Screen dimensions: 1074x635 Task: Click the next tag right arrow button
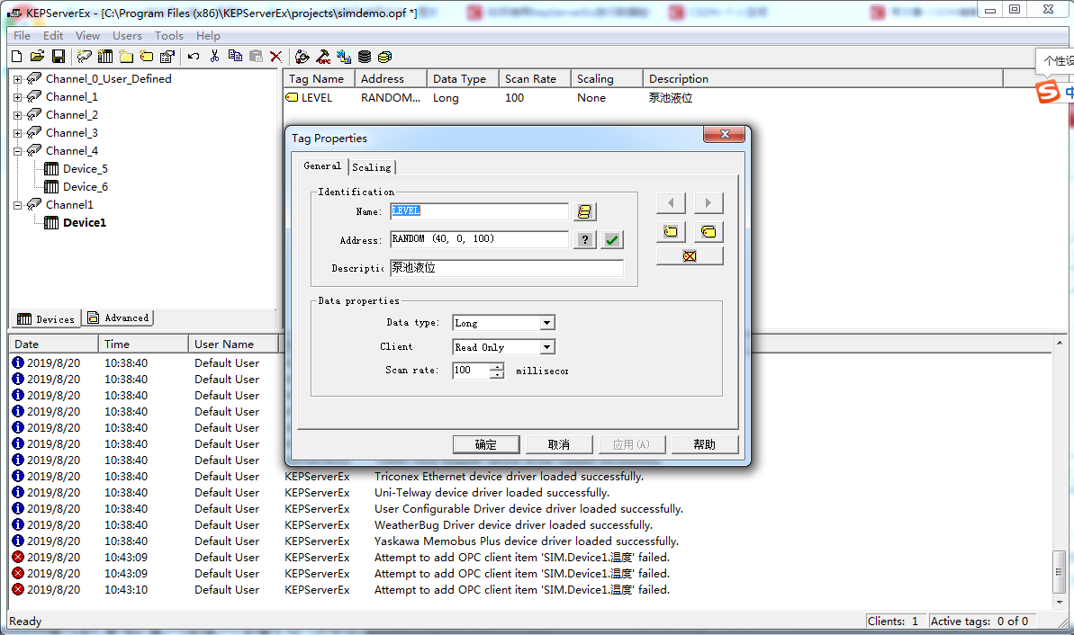tap(708, 202)
